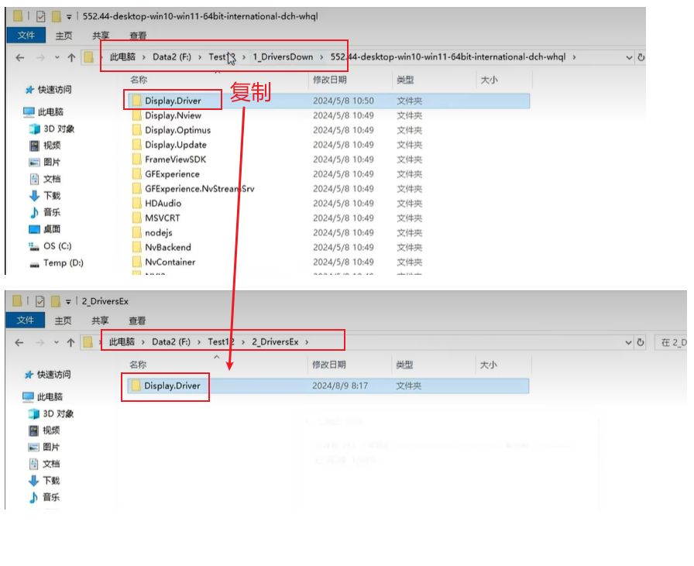Expand address history dropdown in 2_DriversEx window
The width and height of the screenshot is (694, 566).
tap(628, 342)
